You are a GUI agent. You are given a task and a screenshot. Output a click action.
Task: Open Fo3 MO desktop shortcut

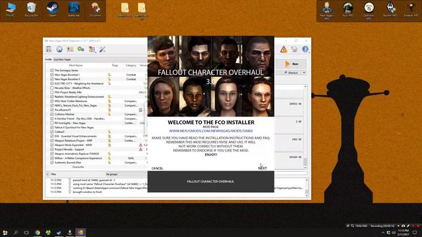(x=347, y=10)
